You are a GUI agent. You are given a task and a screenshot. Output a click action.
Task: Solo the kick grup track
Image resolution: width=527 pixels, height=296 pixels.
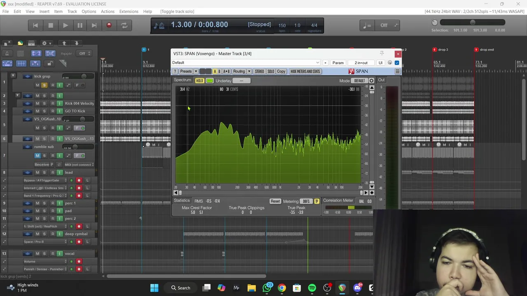(x=44, y=85)
